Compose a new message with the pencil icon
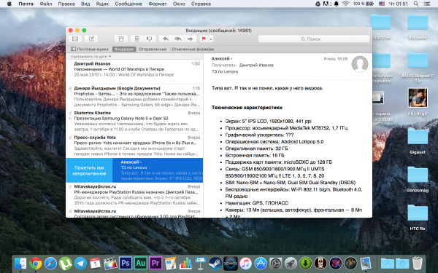438x273 pixels. pyautogui.click(x=91, y=39)
